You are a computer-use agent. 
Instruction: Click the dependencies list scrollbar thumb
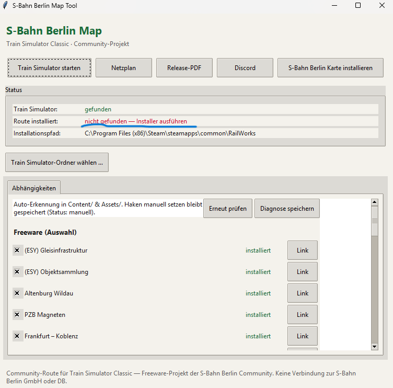click(375, 221)
